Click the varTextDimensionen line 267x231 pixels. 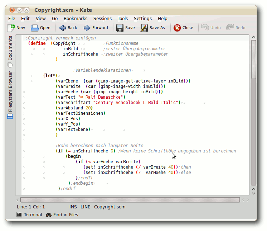(x=81, y=113)
